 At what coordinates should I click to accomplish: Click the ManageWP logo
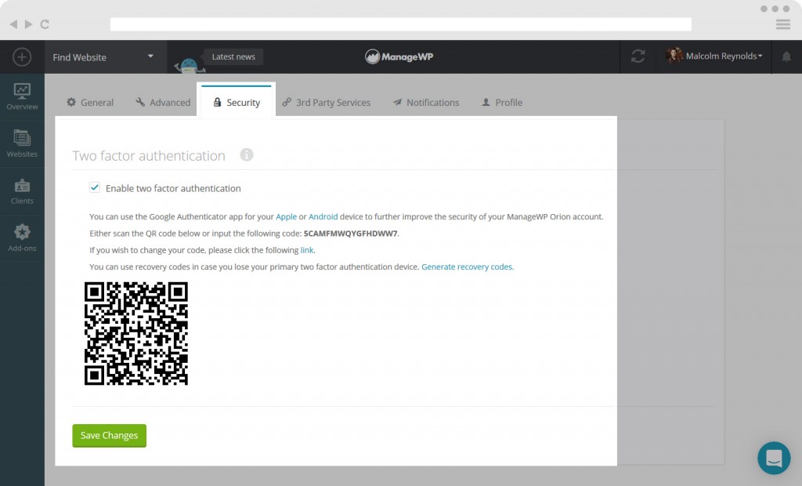(x=399, y=56)
